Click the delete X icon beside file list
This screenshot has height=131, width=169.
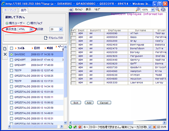click(5, 54)
